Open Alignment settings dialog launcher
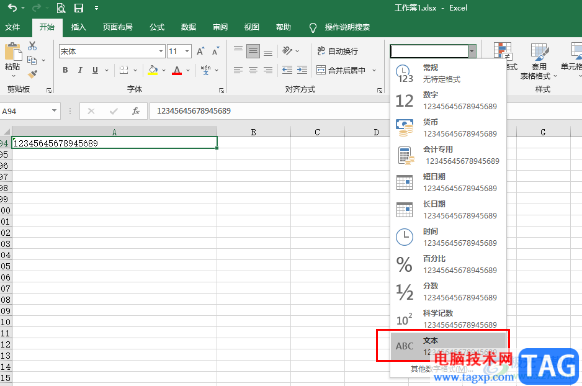Image resolution: width=582 pixels, height=386 pixels. (380, 90)
